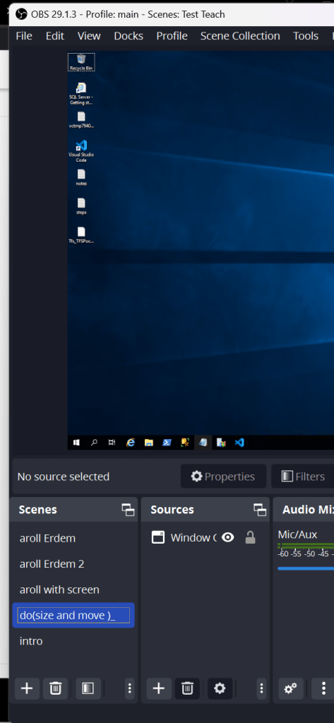
Task: Open scene filters icon in Scenes dock
Action: 88,688
